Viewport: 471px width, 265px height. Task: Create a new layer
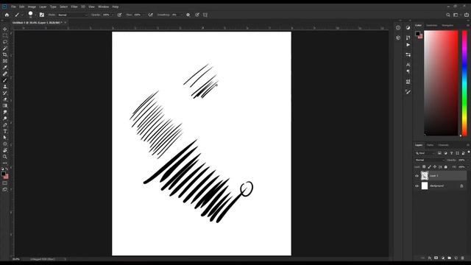(x=456, y=258)
